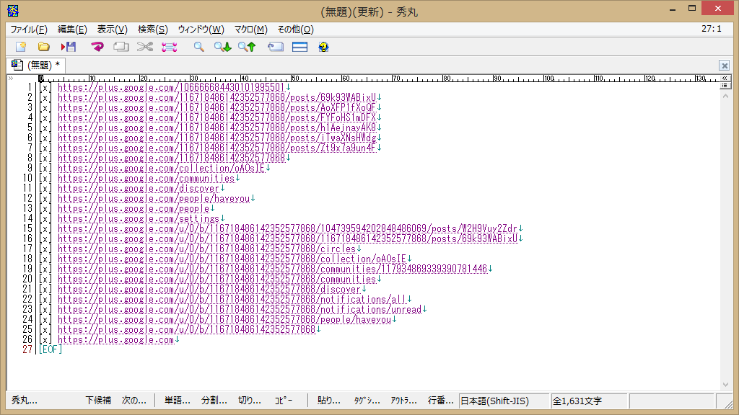Click the « collapse button at ruler end
The image size is (739, 415).
click(x=726, y=77)
